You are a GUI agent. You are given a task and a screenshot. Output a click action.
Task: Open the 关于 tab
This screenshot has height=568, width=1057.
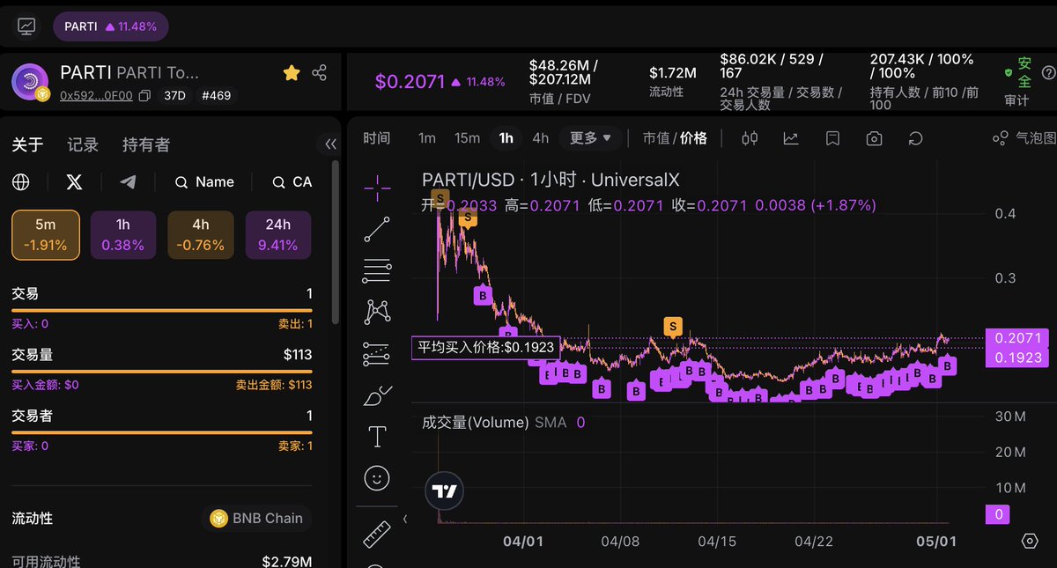pyautogui.click(x=27, y=144)
